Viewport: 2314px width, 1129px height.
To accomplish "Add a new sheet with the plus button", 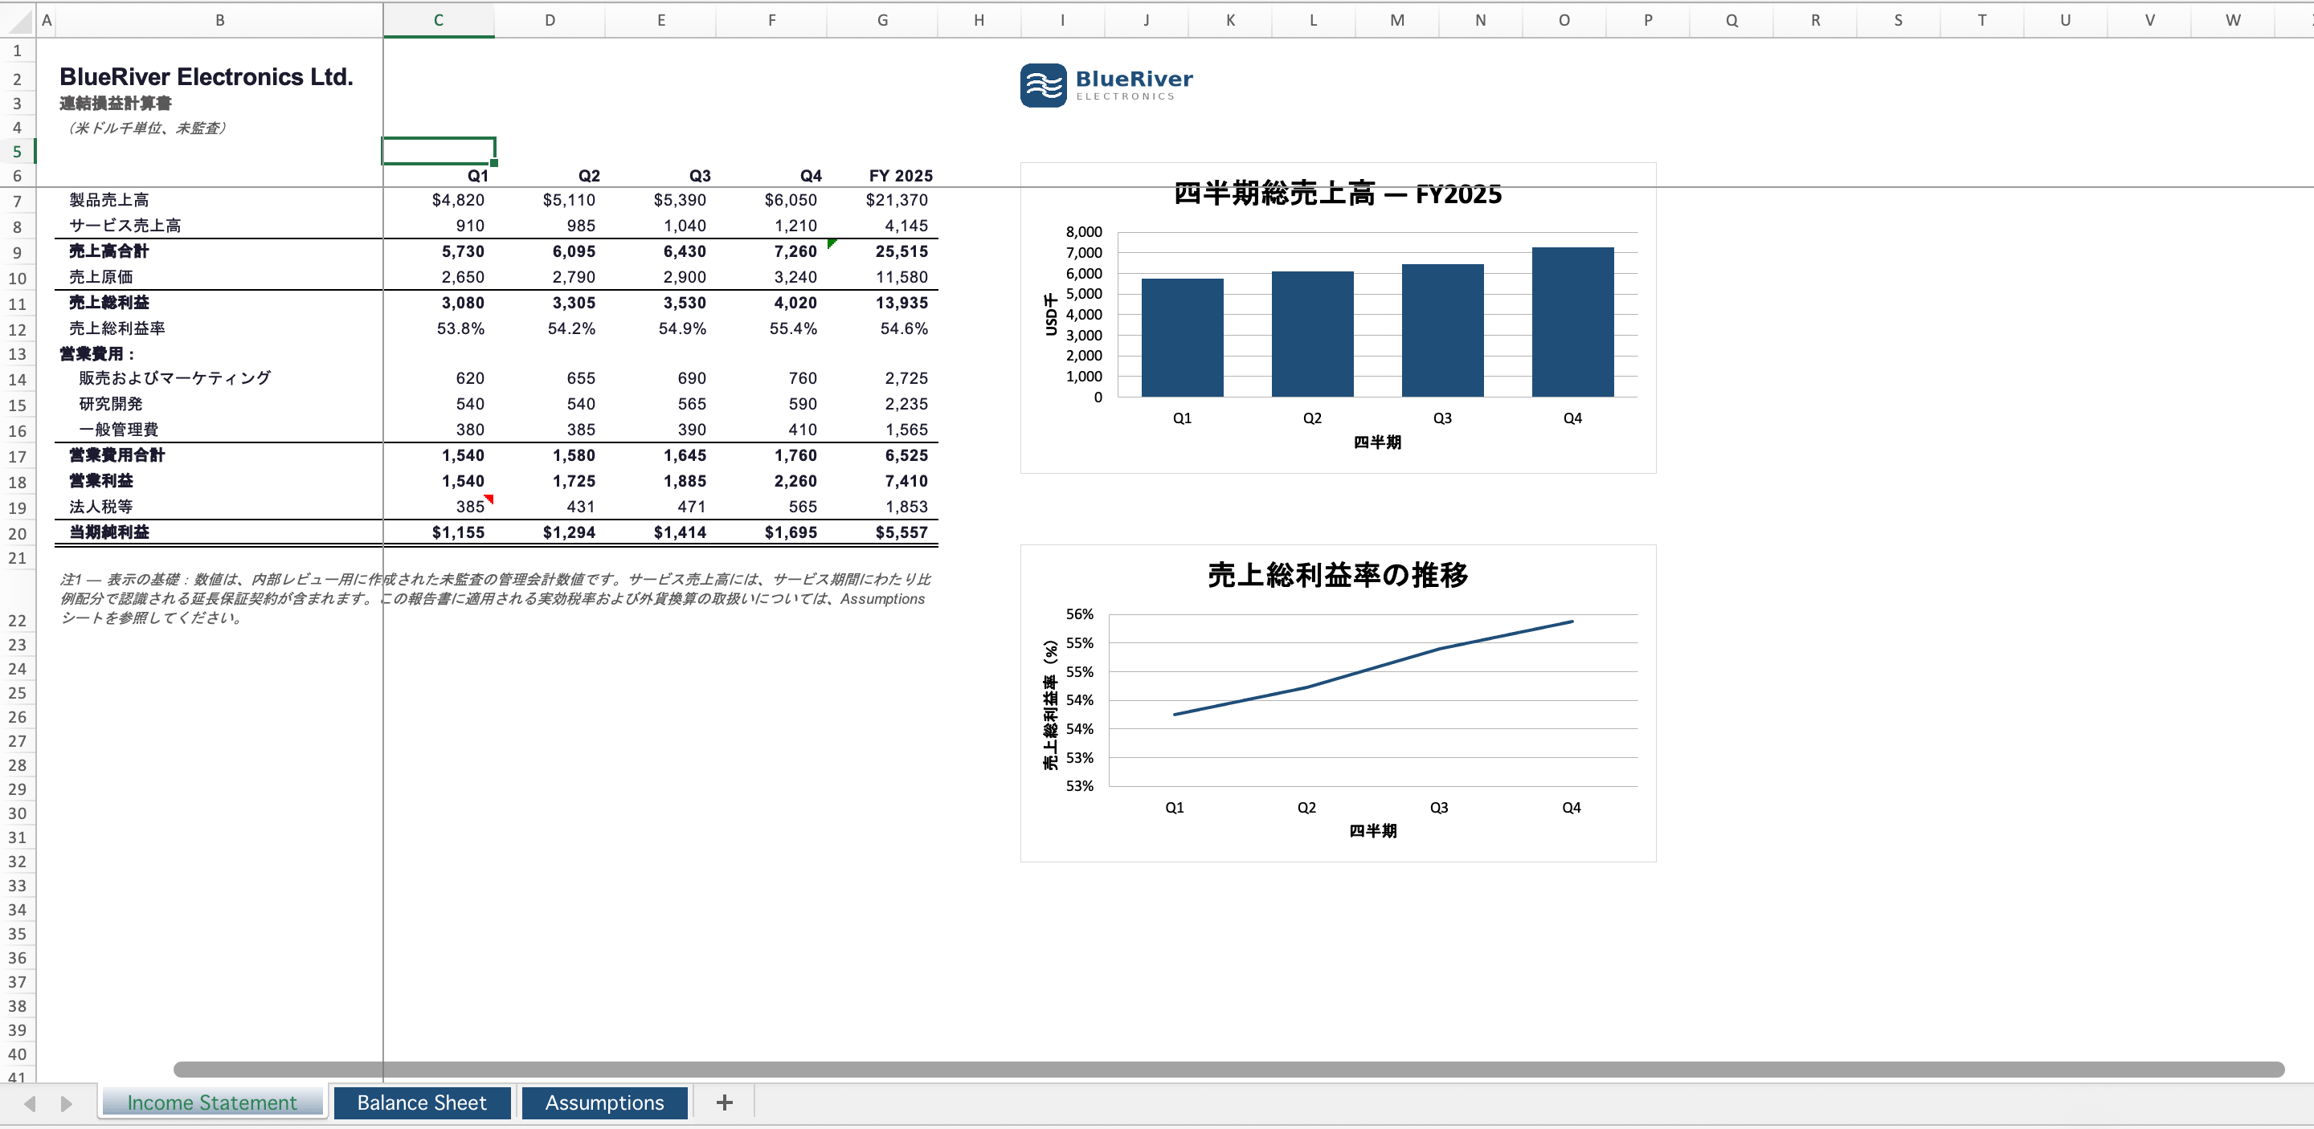I will (724, 1102).
